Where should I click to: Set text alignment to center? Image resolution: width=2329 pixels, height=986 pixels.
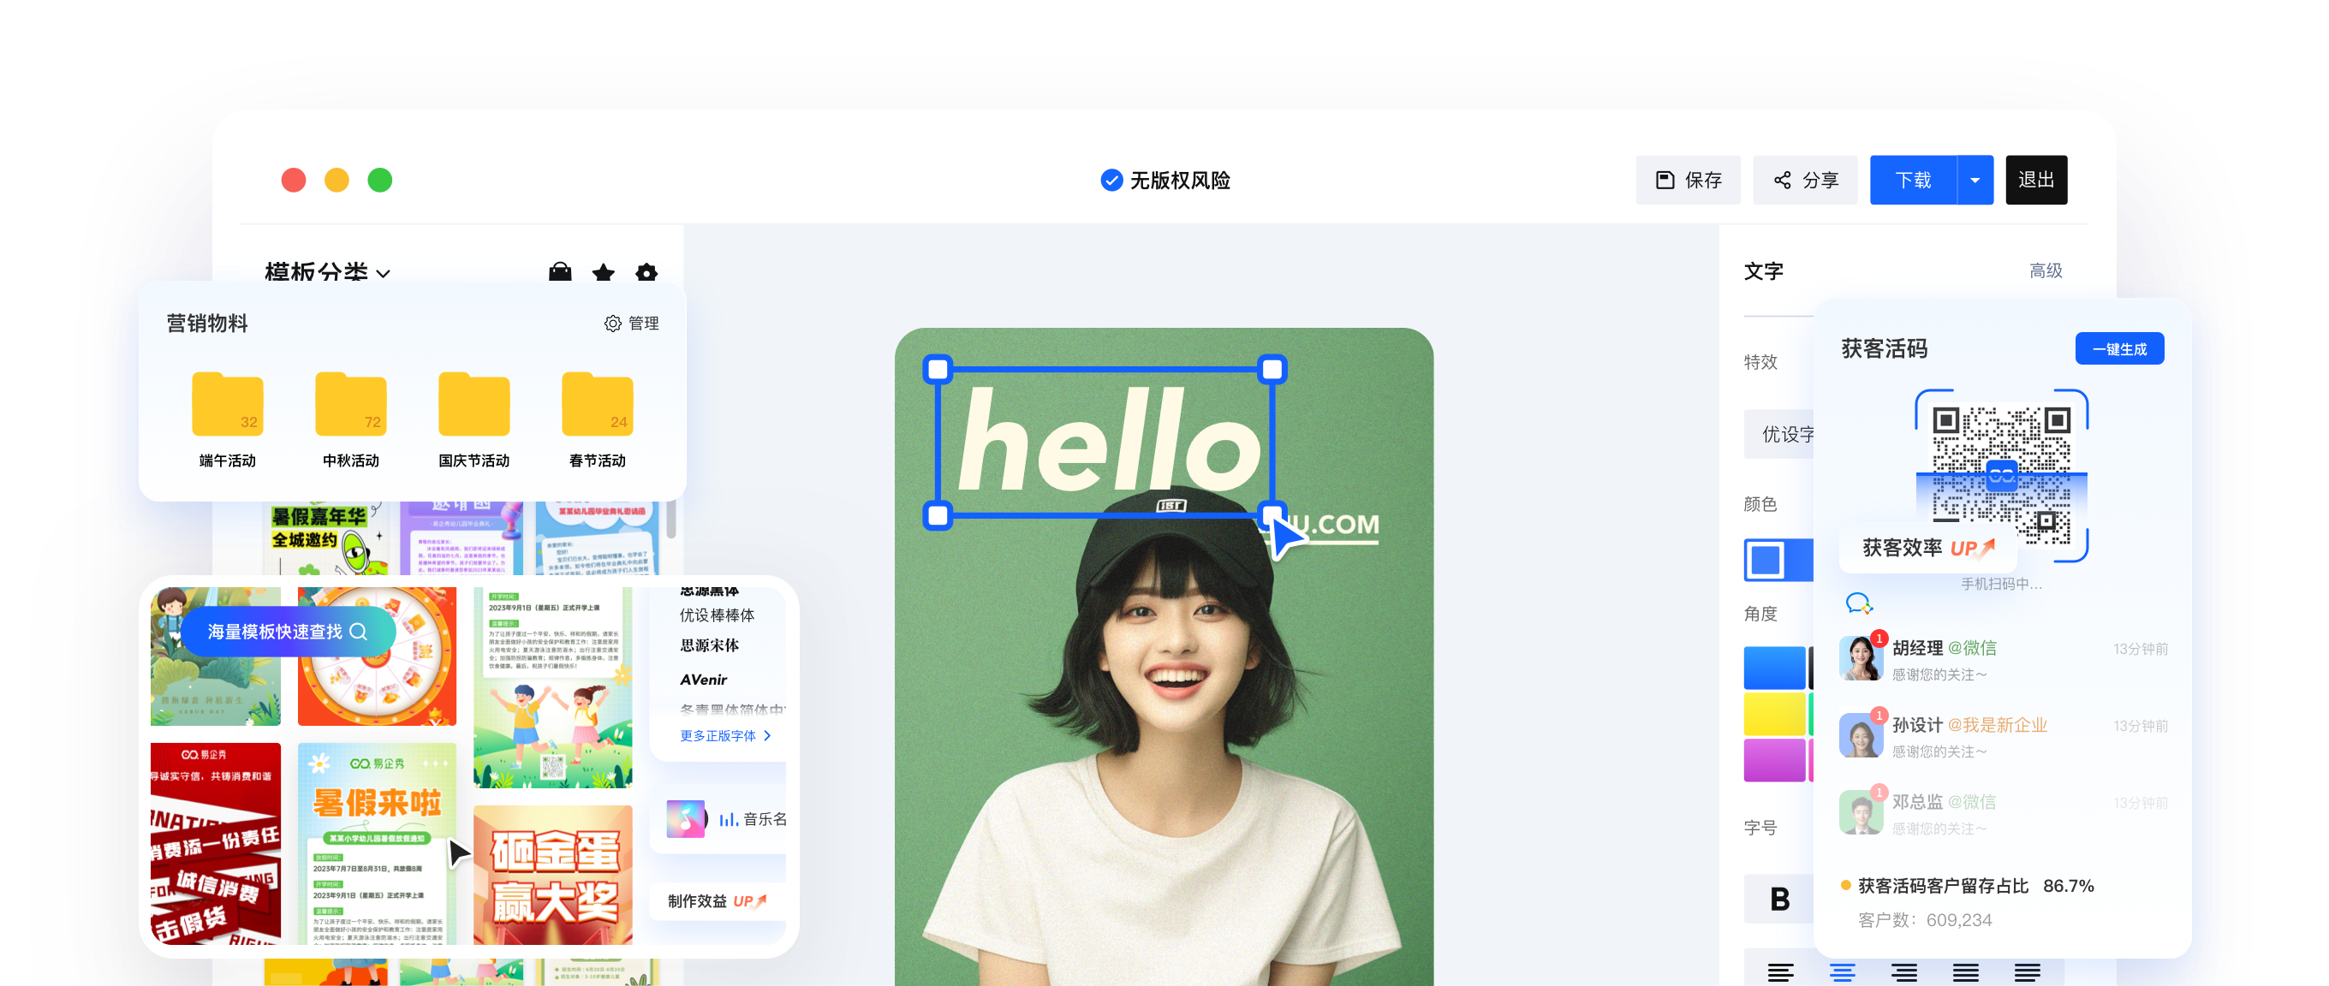[x=1842, y=971]
